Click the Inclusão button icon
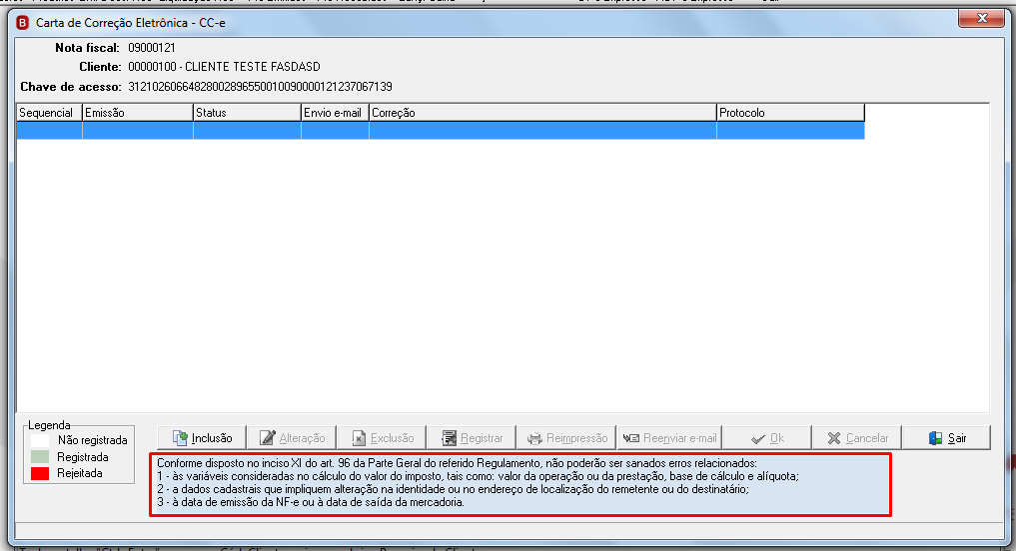 click(180, 438)
